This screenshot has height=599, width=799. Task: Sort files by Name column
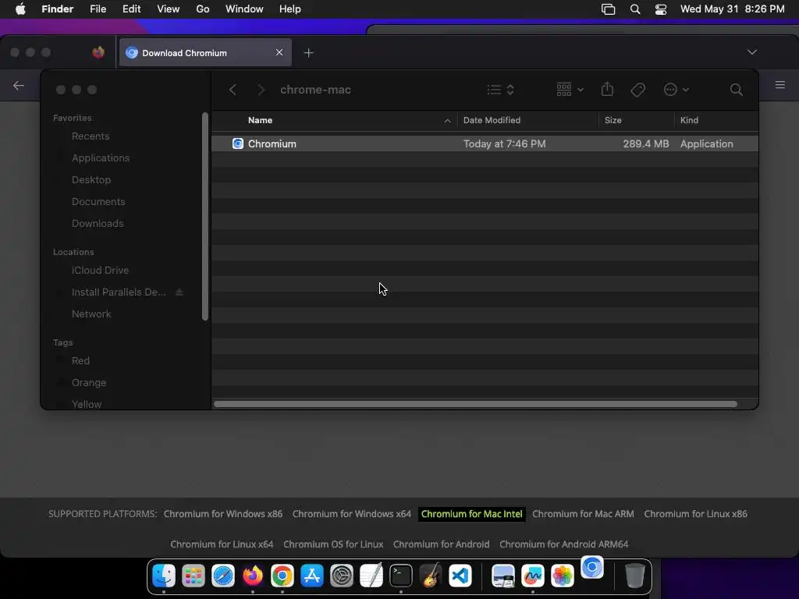[260, 120]
